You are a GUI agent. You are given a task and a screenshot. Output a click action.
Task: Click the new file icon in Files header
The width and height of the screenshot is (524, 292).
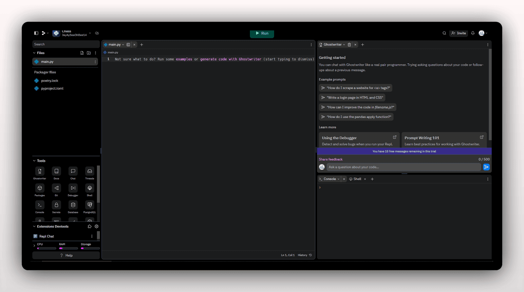pos(82,53)
